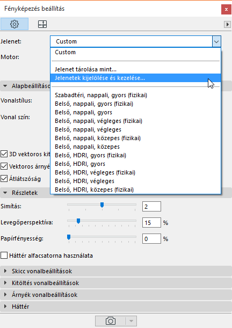232x328 pixels.
Task: Select Belső, nappali, gyors scene
Action: click(135, 112)
